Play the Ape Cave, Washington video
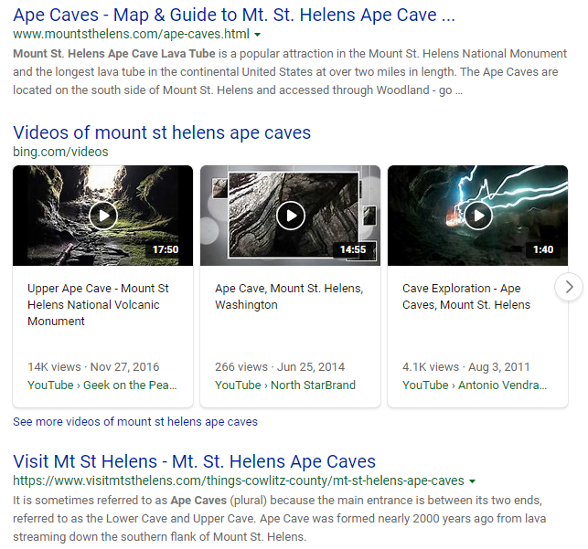This screenshot has height=549, width=588. click(290, 216)
